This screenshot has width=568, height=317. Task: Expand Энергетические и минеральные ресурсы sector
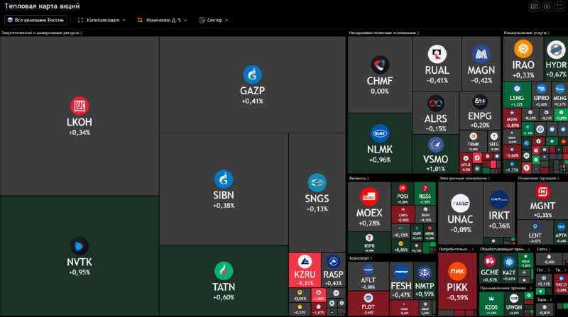click(x=42, y=33)
